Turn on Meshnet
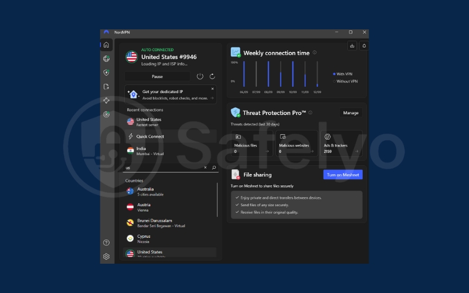 point(343,175)
